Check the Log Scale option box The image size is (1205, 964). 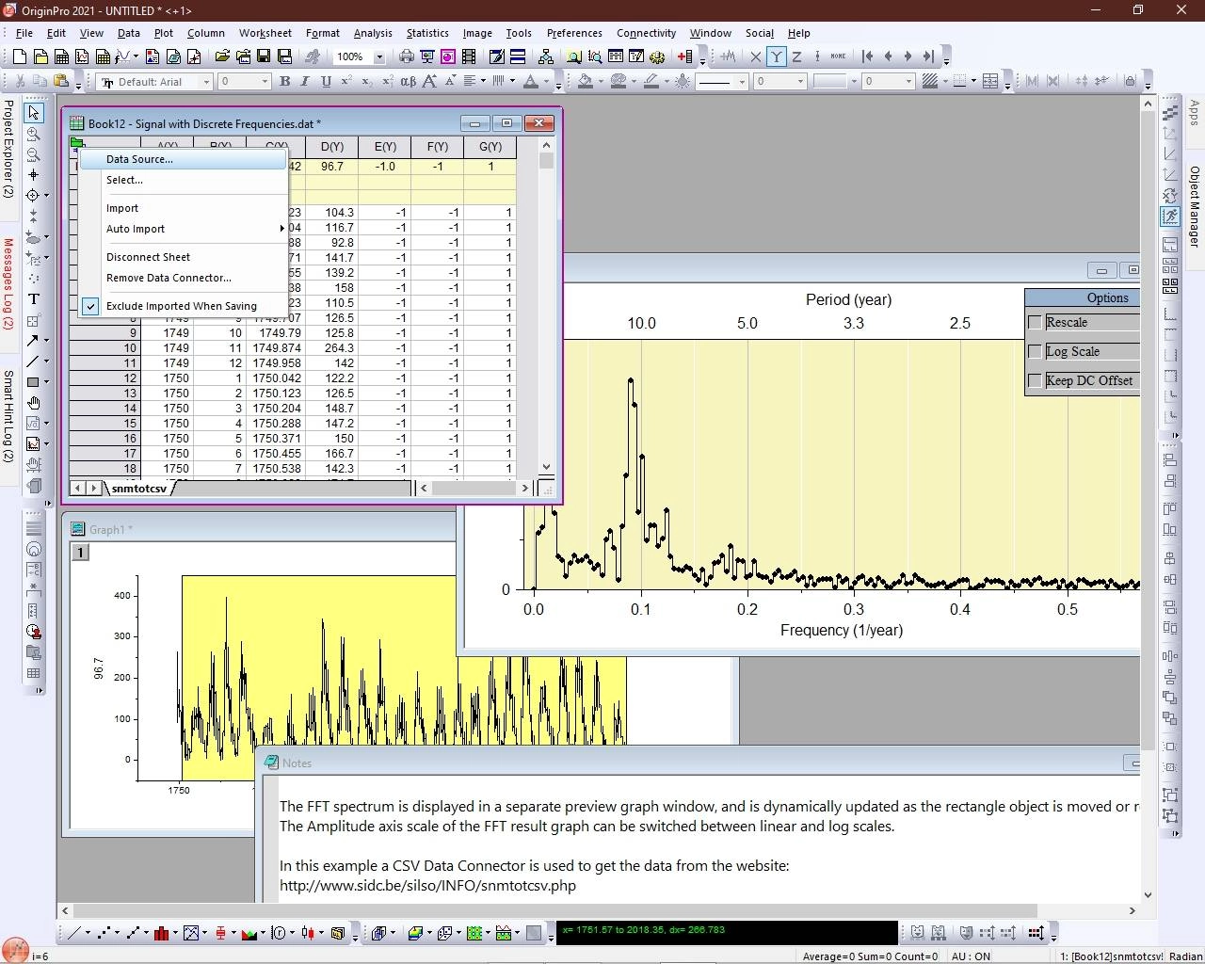(1036, 352)
